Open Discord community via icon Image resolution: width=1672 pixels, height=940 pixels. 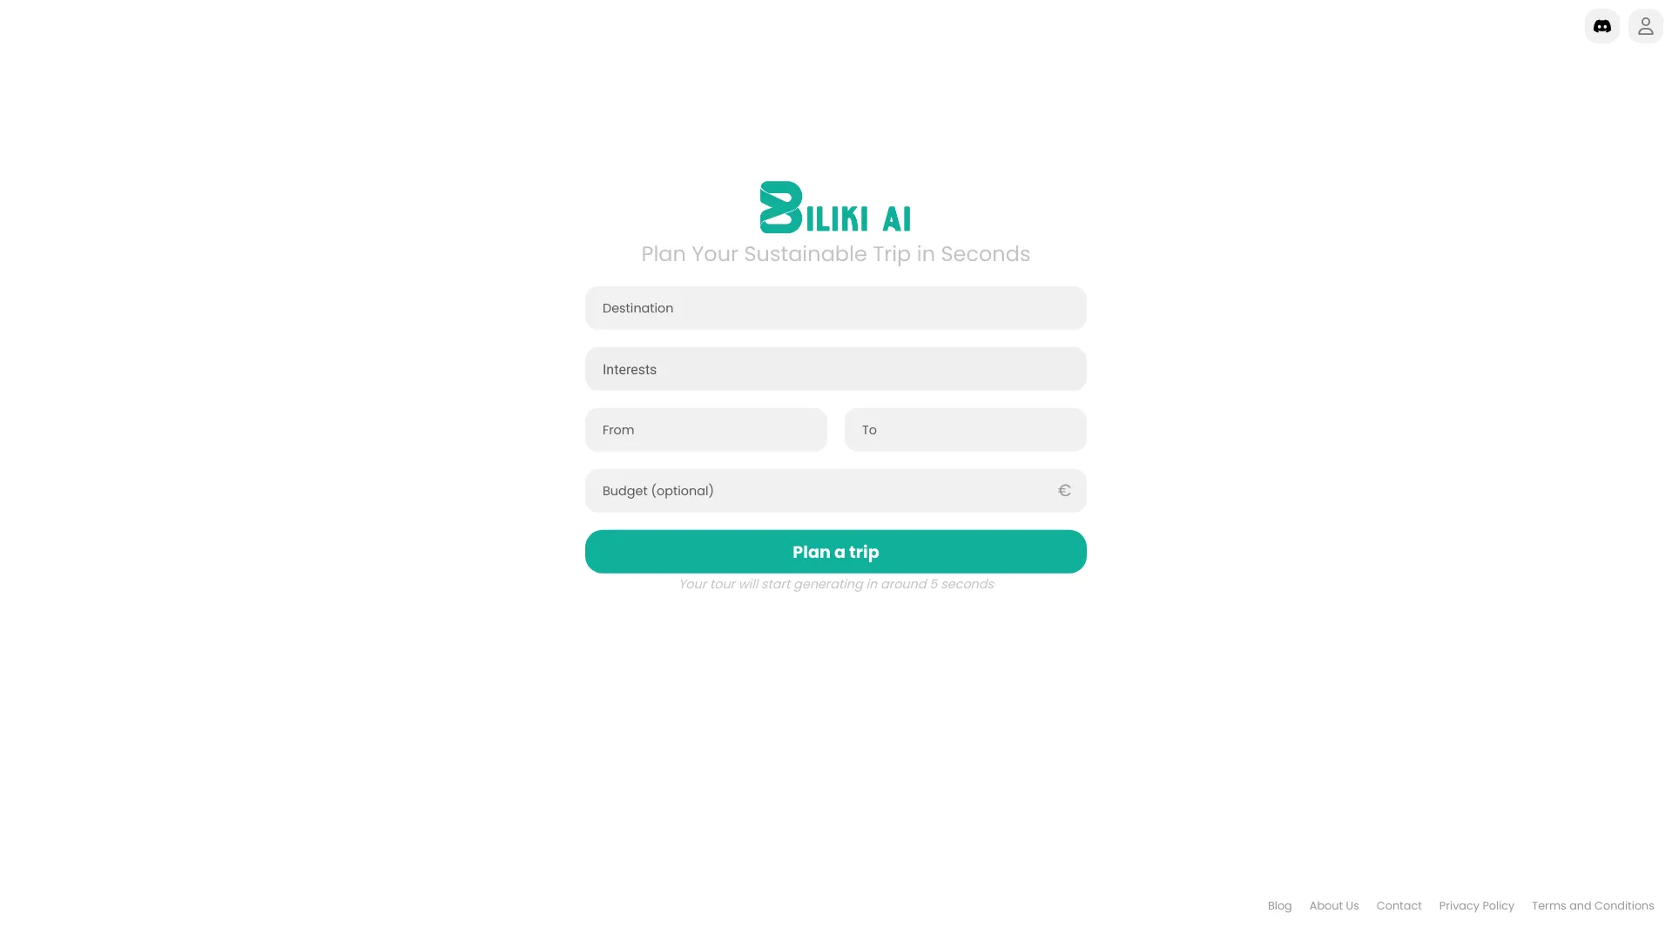coord(1602,26)
